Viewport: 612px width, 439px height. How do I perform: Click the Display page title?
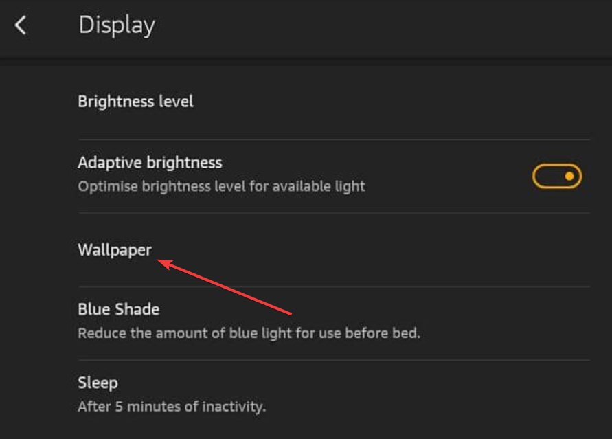117,25
